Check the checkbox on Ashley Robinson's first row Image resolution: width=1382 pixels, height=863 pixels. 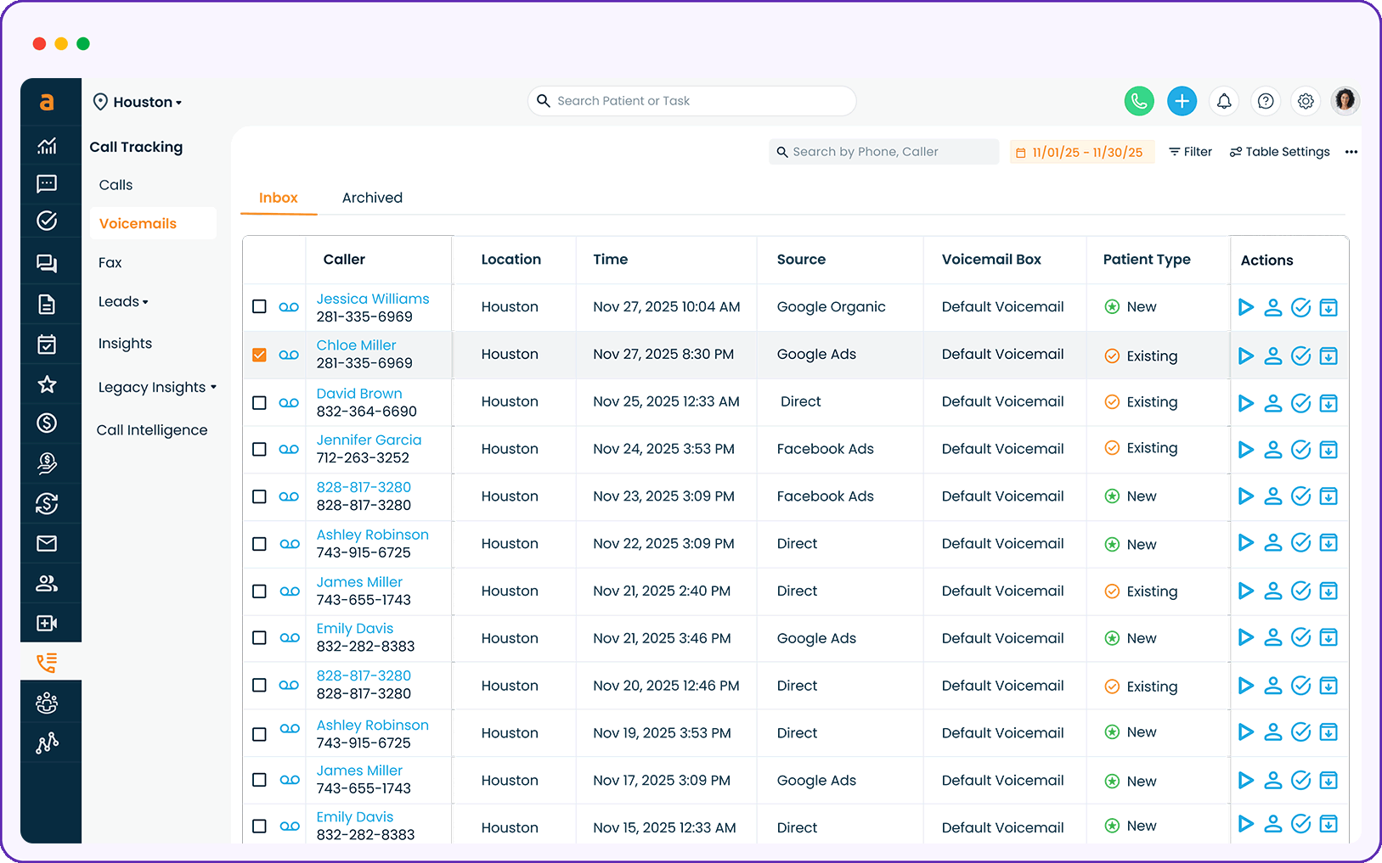pos(259,544)
